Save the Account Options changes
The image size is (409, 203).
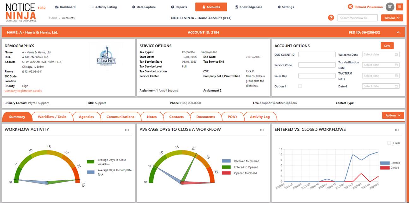[x=387, y=45]
